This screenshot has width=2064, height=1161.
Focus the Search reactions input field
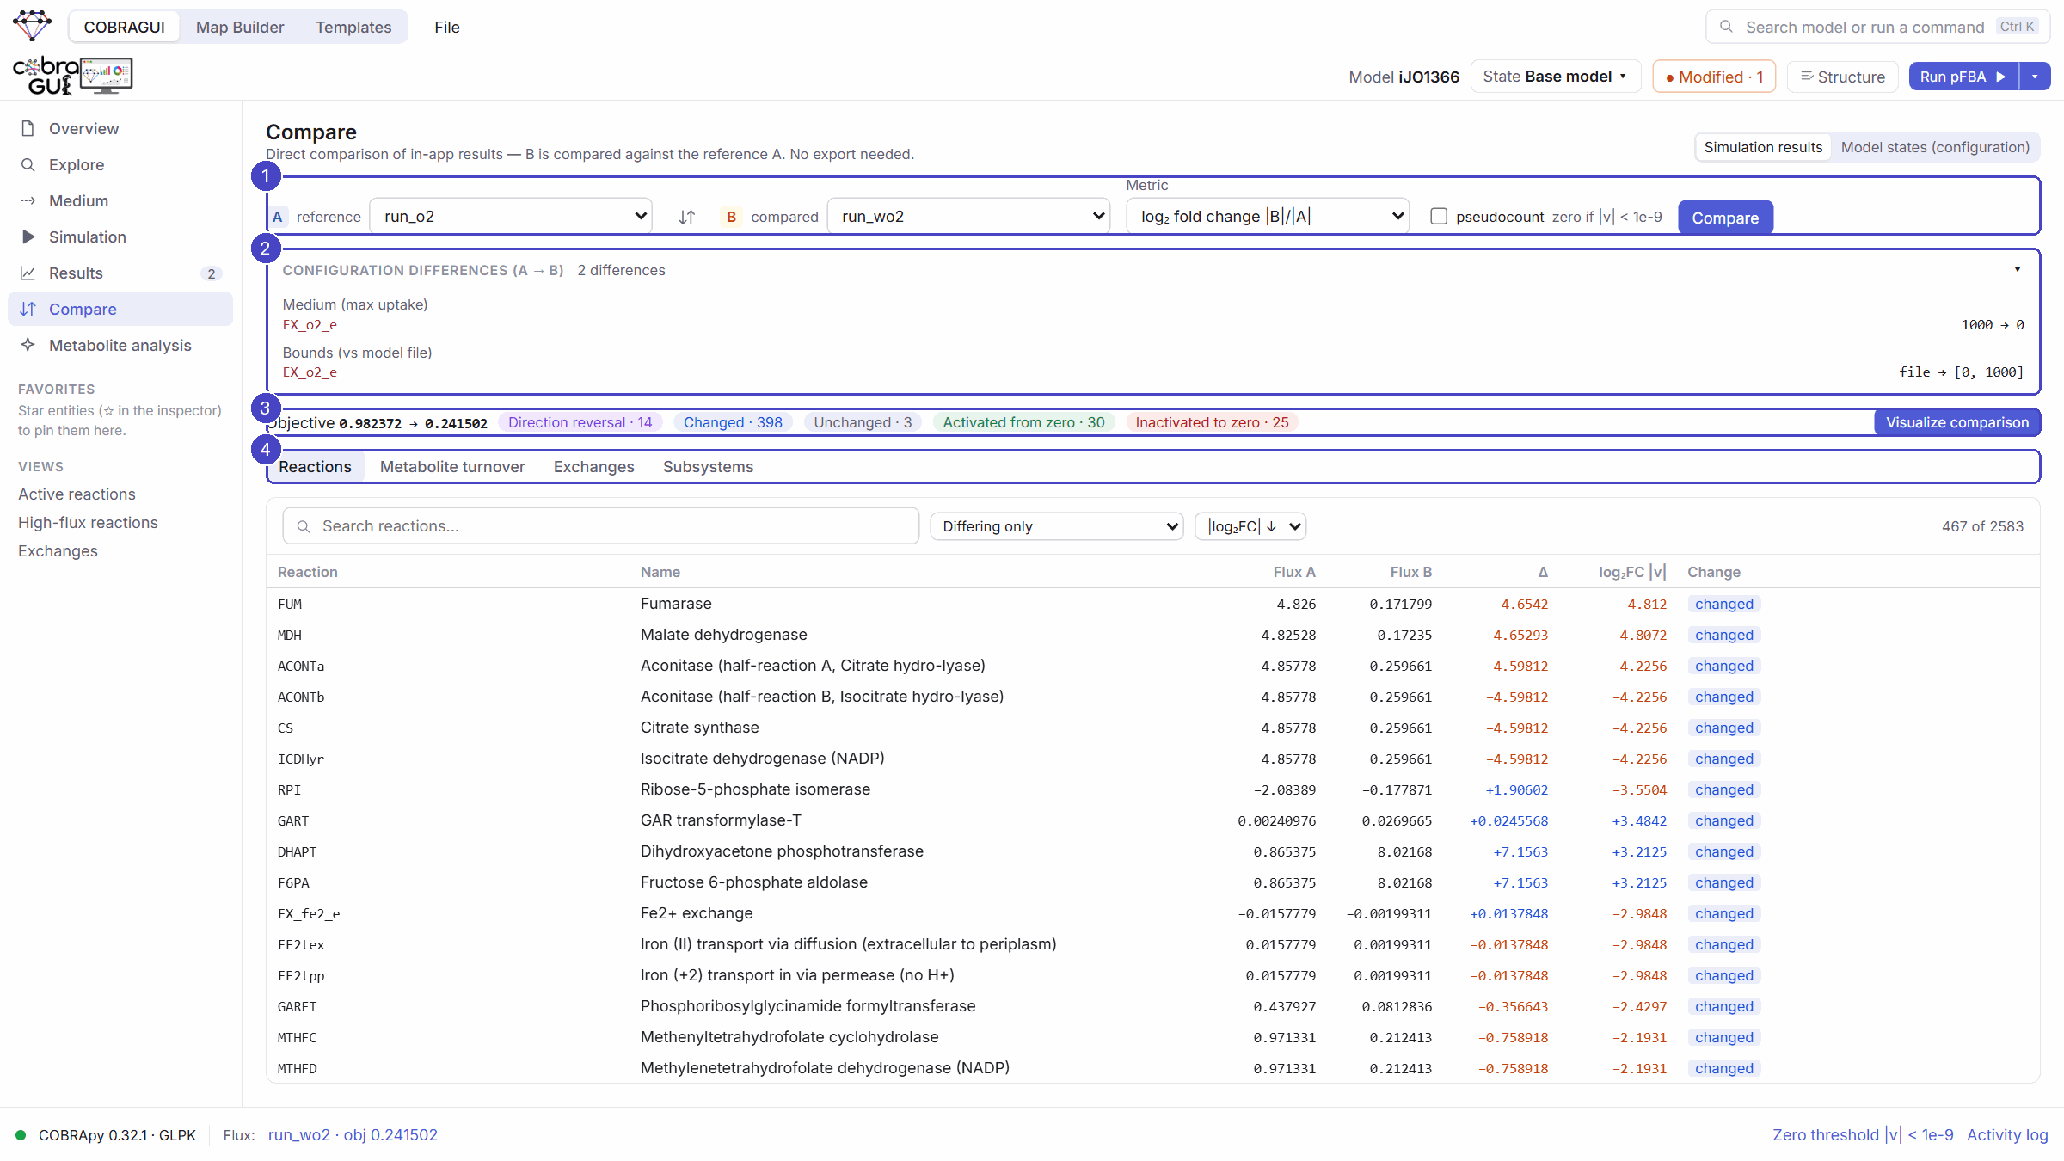tap(601, 526)
